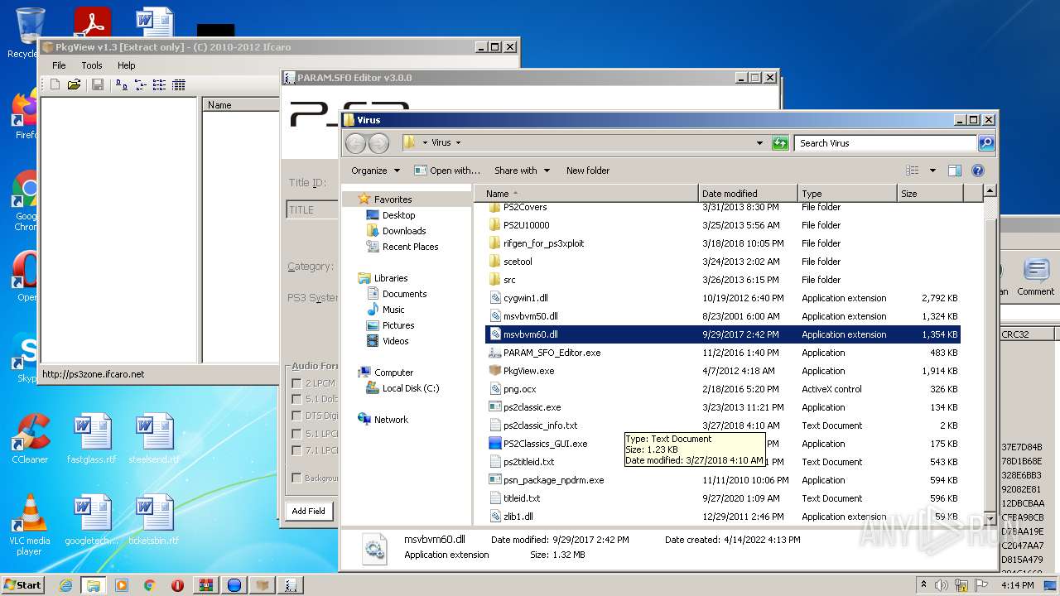Screen dimensions: 1060x596
Task: Open the view options dropdown arrow
Action: tap(932, 171)
